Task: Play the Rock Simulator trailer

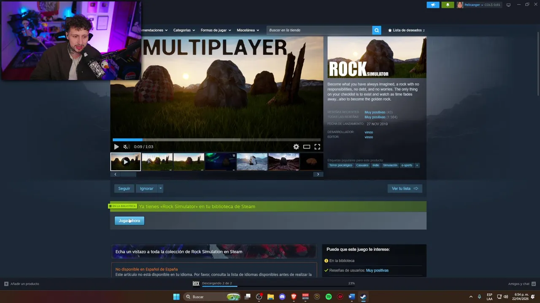Action: pos(116,147)
